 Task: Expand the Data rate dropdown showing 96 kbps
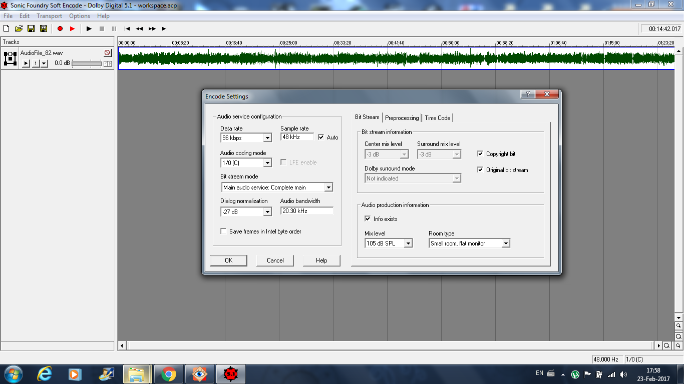coord(267,138)
